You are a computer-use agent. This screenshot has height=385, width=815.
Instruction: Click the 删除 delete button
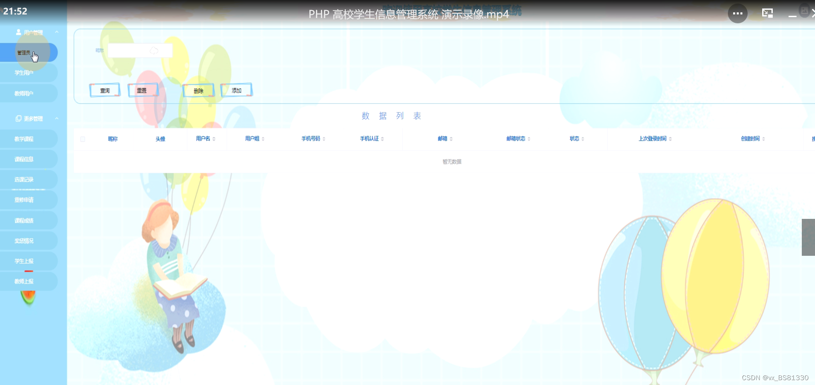point(198,91)
